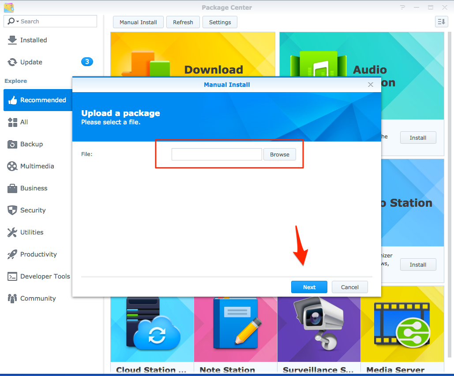Click the Refresh button
Viewport: 454px width, 376px height.
(183, 22)
